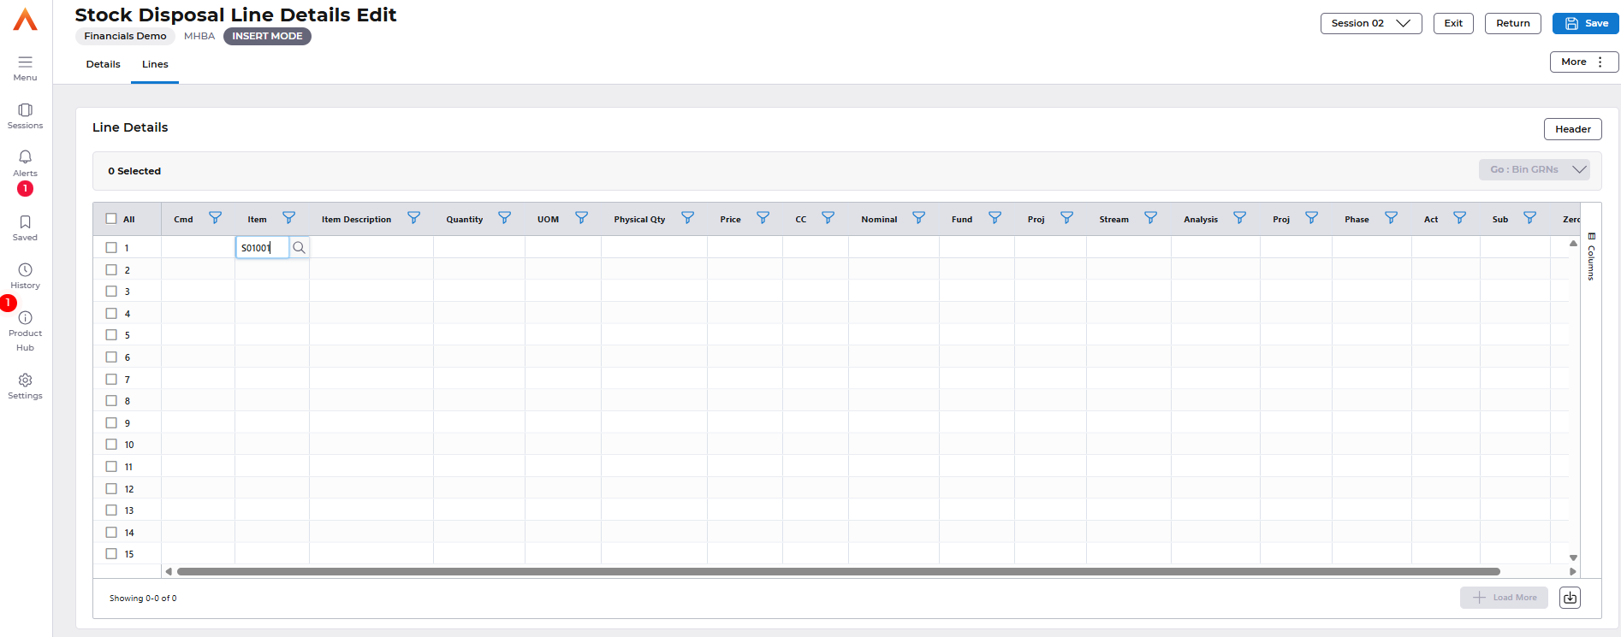Click the Header button
The height and width of the screenshot is (637, 1621).
1573,129
